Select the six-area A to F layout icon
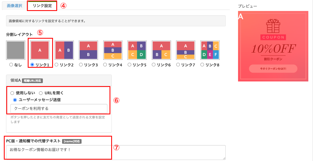Screen dimensions: 313x161 210,50
